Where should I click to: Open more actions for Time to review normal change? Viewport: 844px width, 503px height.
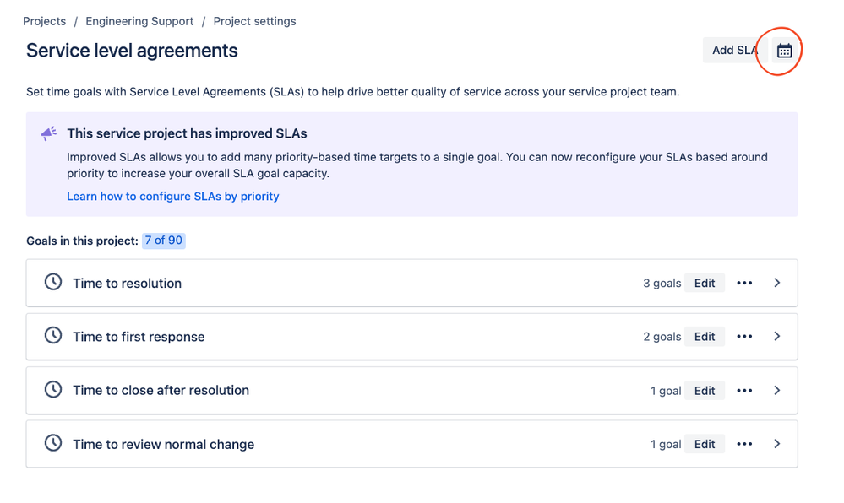(x=744, y=444)
